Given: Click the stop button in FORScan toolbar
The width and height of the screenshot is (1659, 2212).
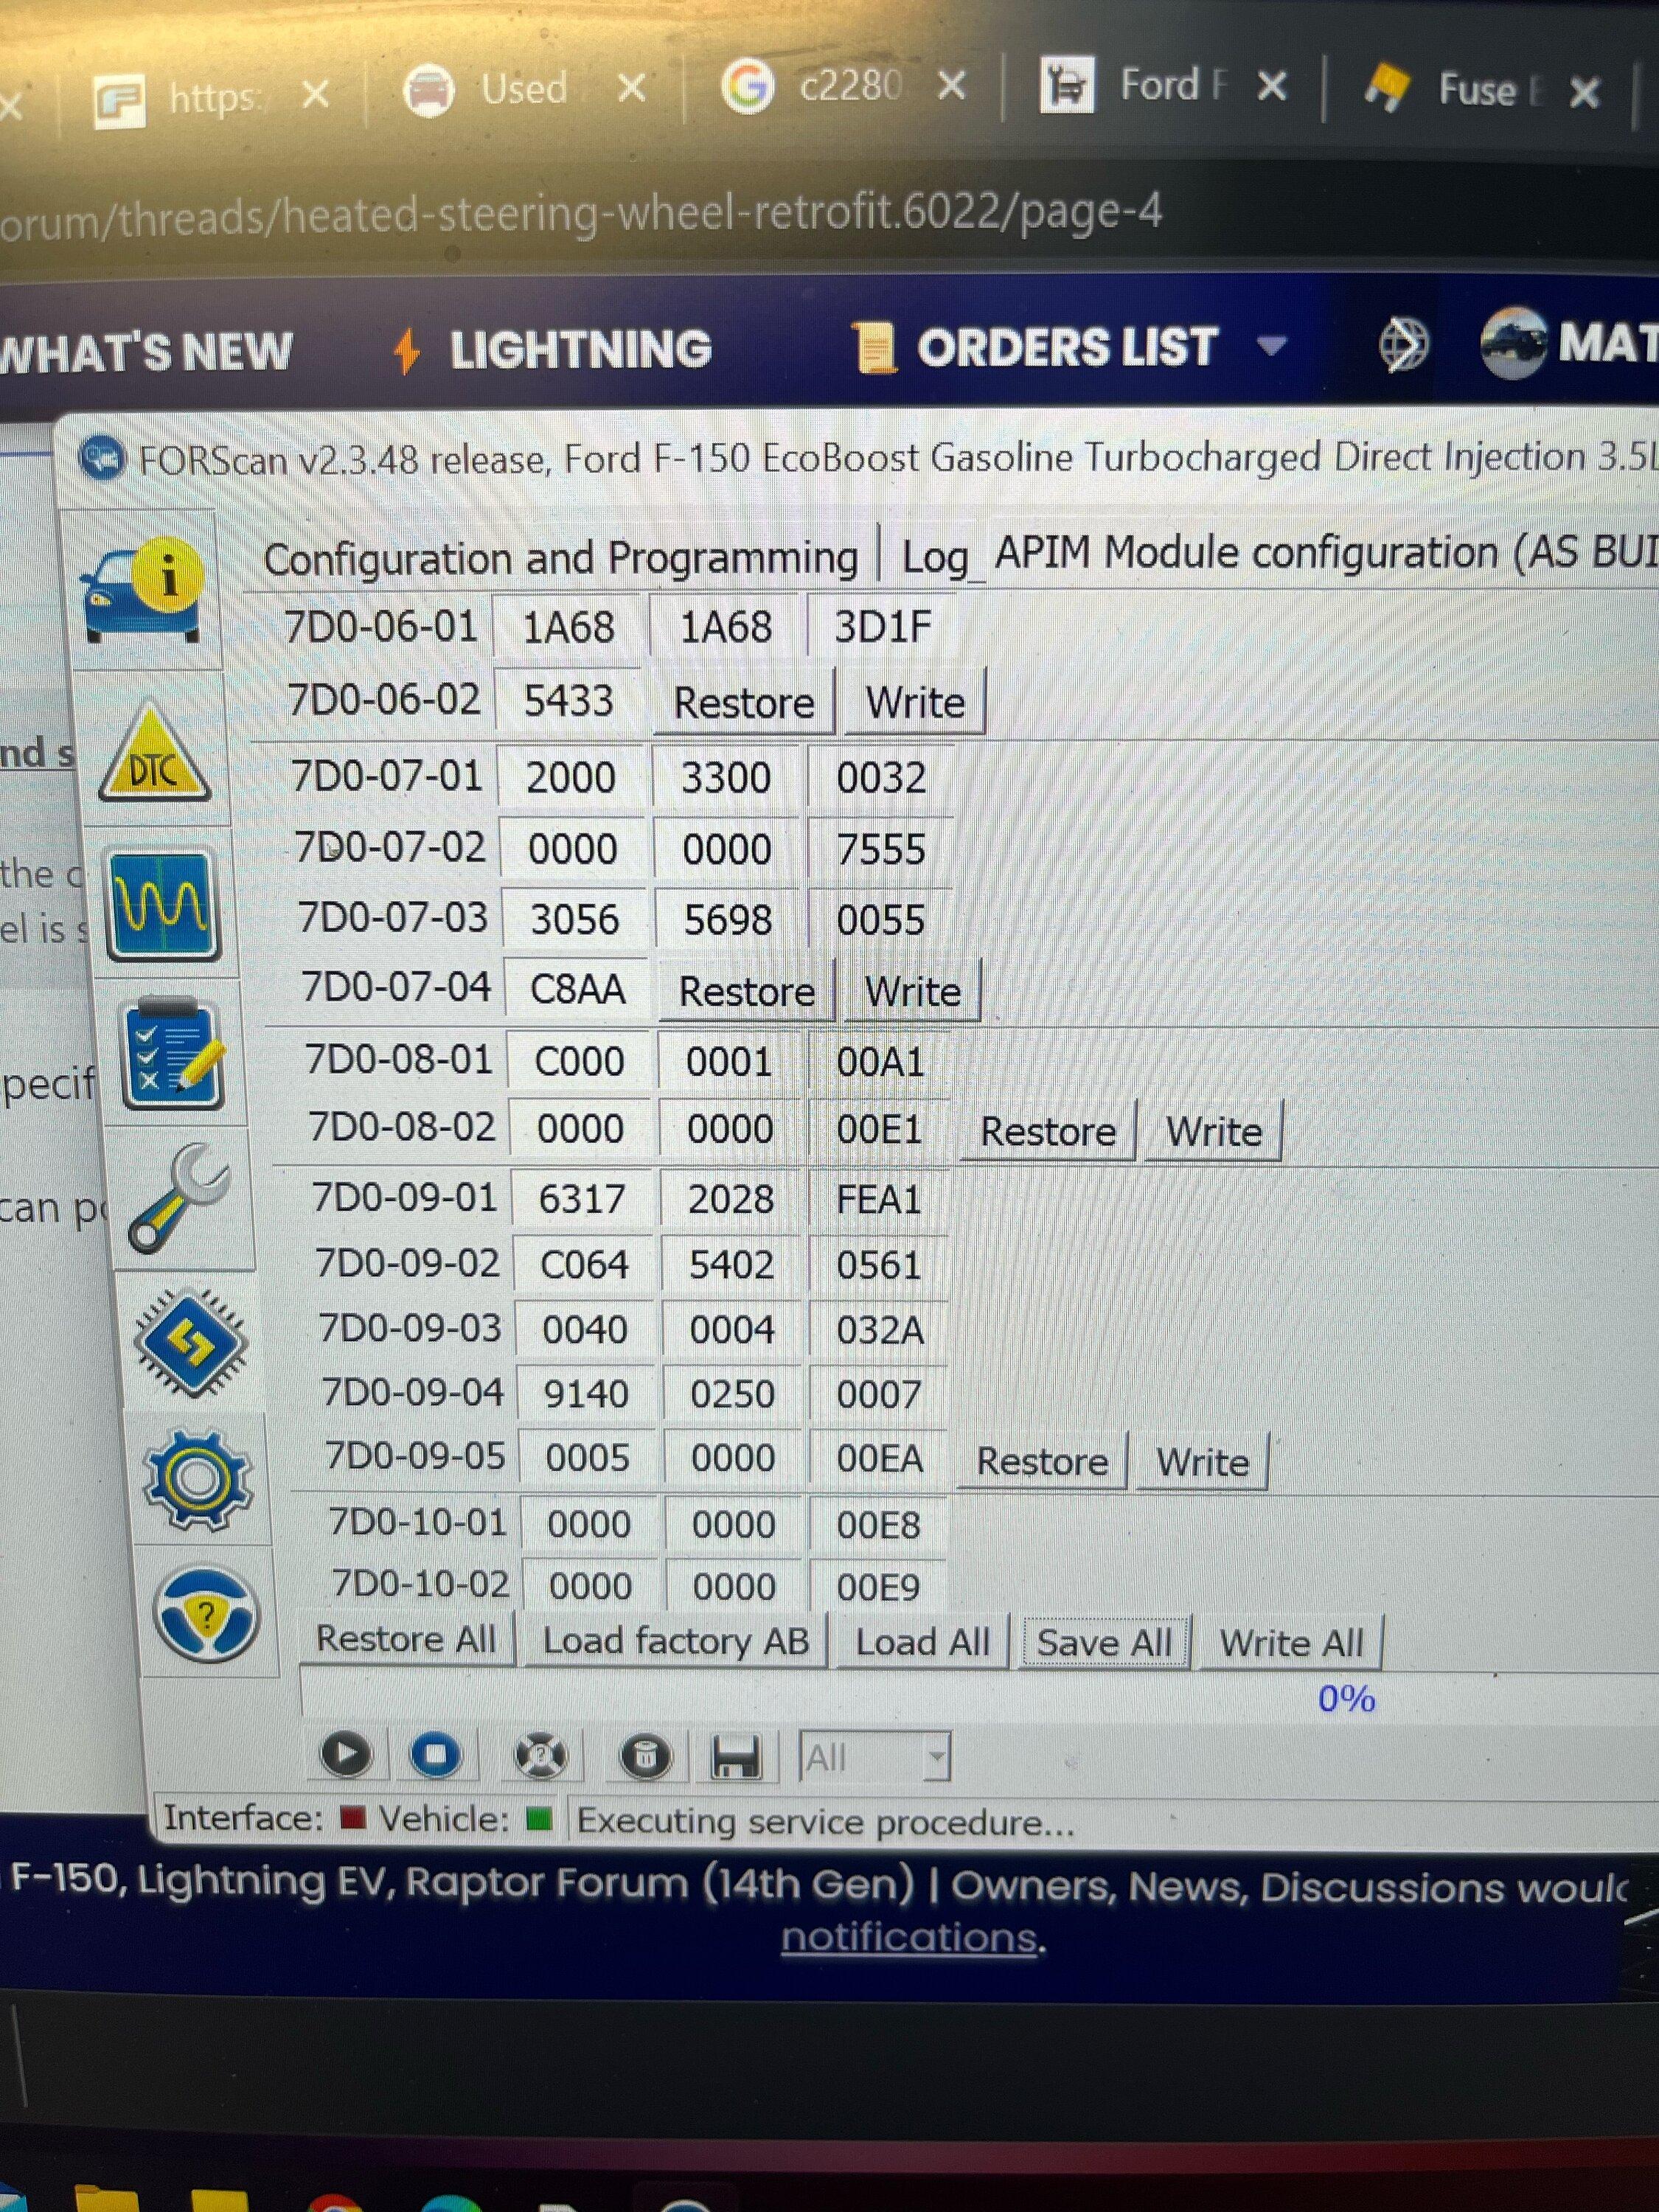Looking at the screenshot, I should point(436,1755).
